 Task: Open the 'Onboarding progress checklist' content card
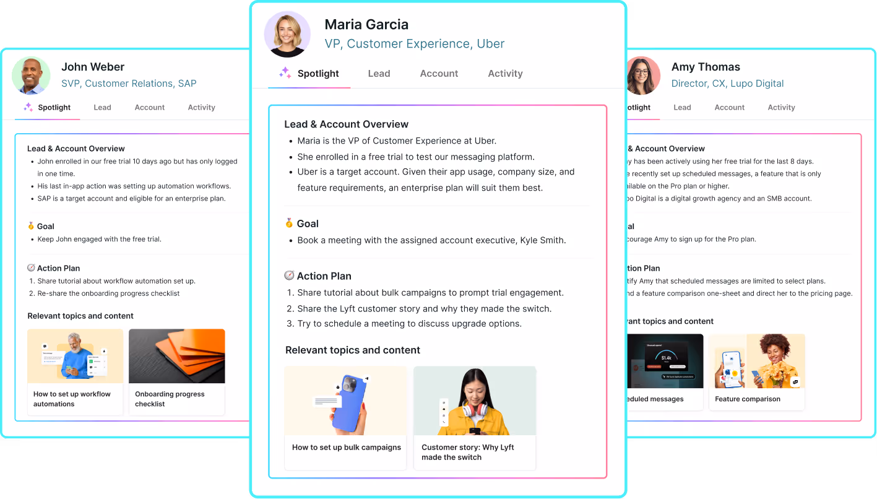coord(177,372)
